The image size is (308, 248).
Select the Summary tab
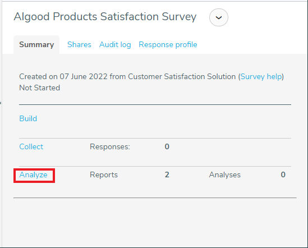click(36, 45)
